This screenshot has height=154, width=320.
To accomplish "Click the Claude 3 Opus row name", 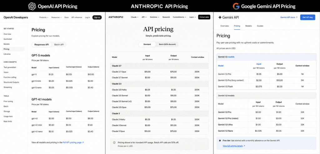I will [118, 131].
